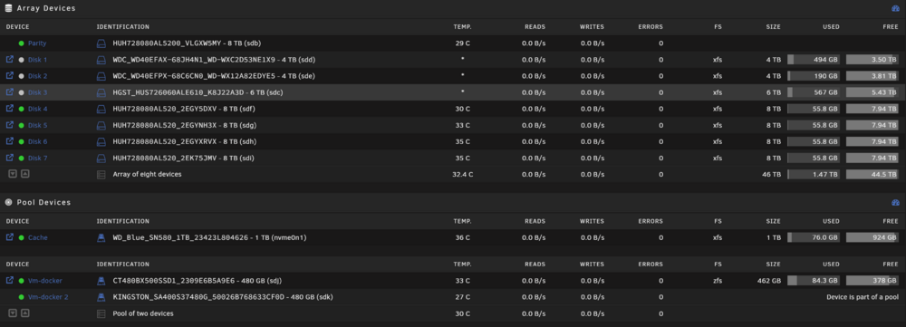Viewport: 906px width, 327px height.
Task: Open Disk 5 browse icon
Action: point(10,125)
